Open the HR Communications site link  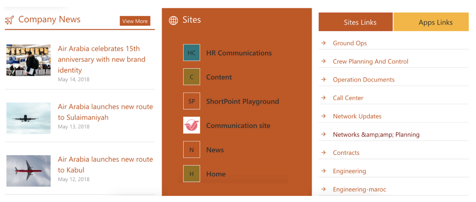[239, 53]
